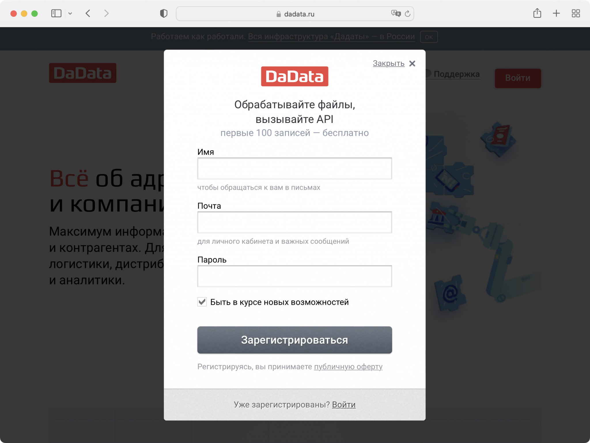Screen dimensions: 590x443
Task: Click the Закрыть link
Action: (x=388, y=63)
